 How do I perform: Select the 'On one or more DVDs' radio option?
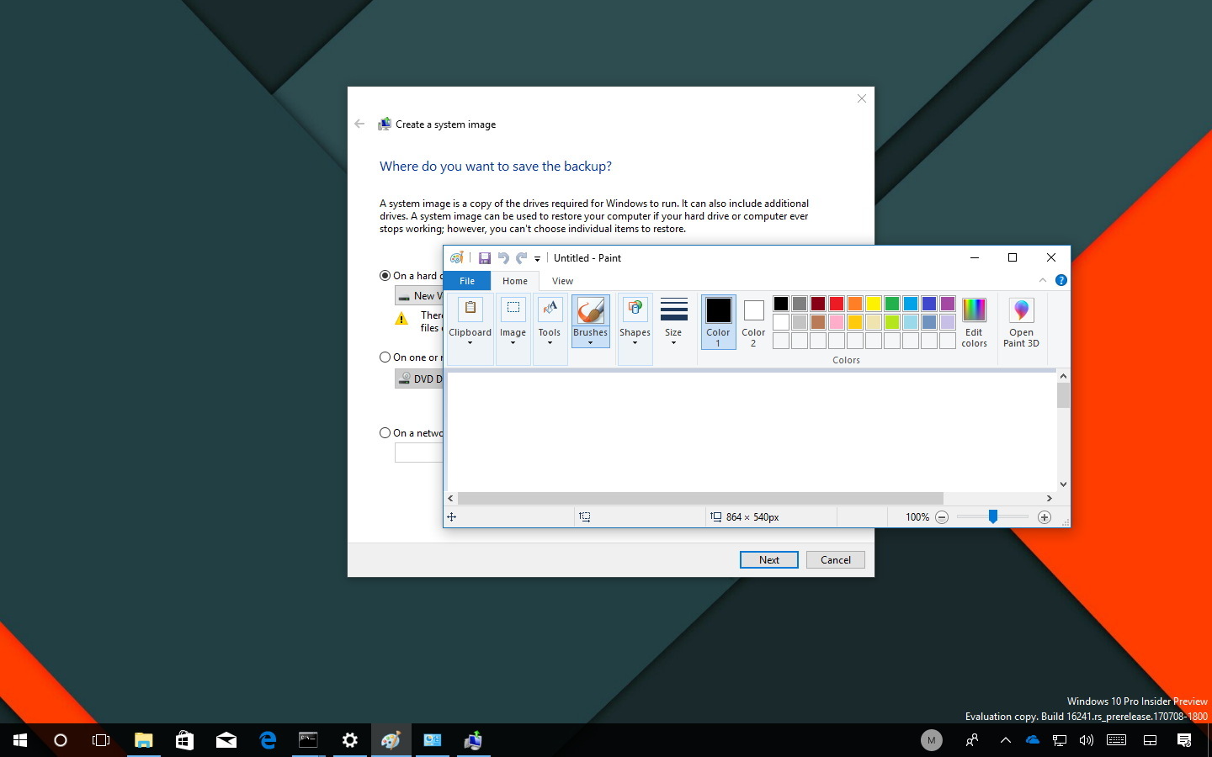tap(385, 357)
